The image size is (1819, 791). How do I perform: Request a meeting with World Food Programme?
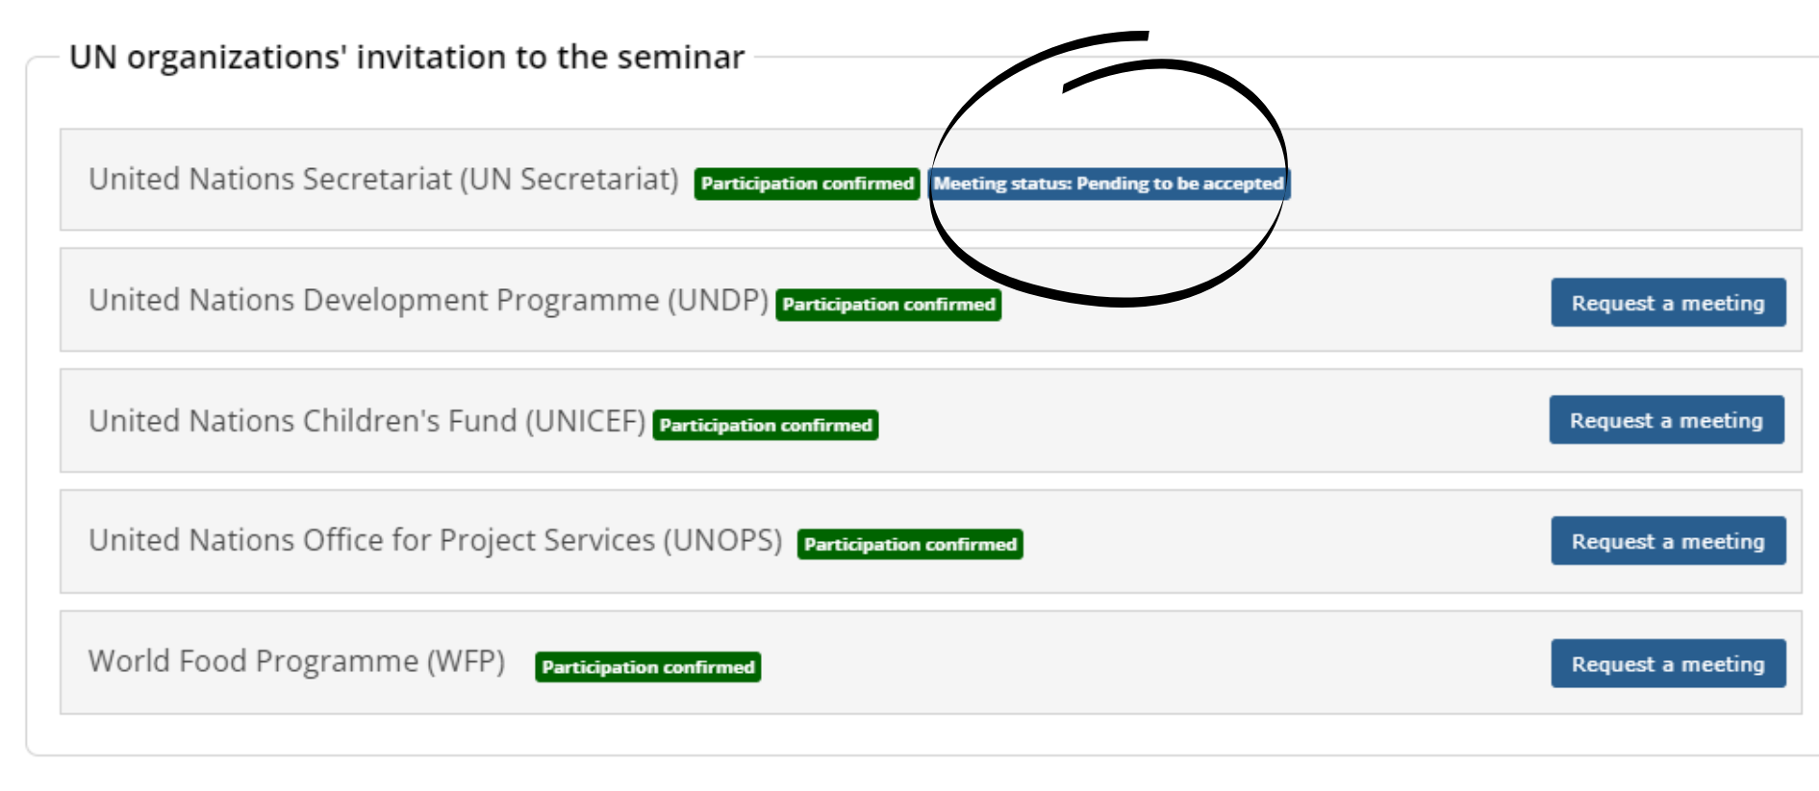coord(1668,664)
